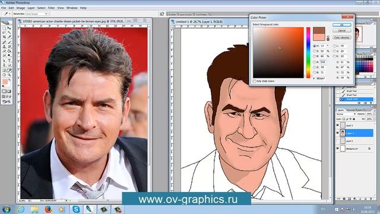This screenshot has width=380, height=214.
Task: Click Cancel in Color Picker
Action: tap(342, 31)
